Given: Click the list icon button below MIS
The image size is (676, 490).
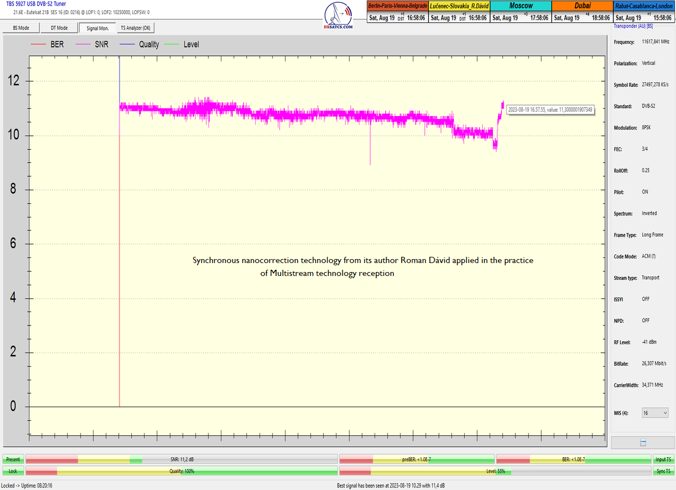Looking at the screenshot, I should coord(643,443).
